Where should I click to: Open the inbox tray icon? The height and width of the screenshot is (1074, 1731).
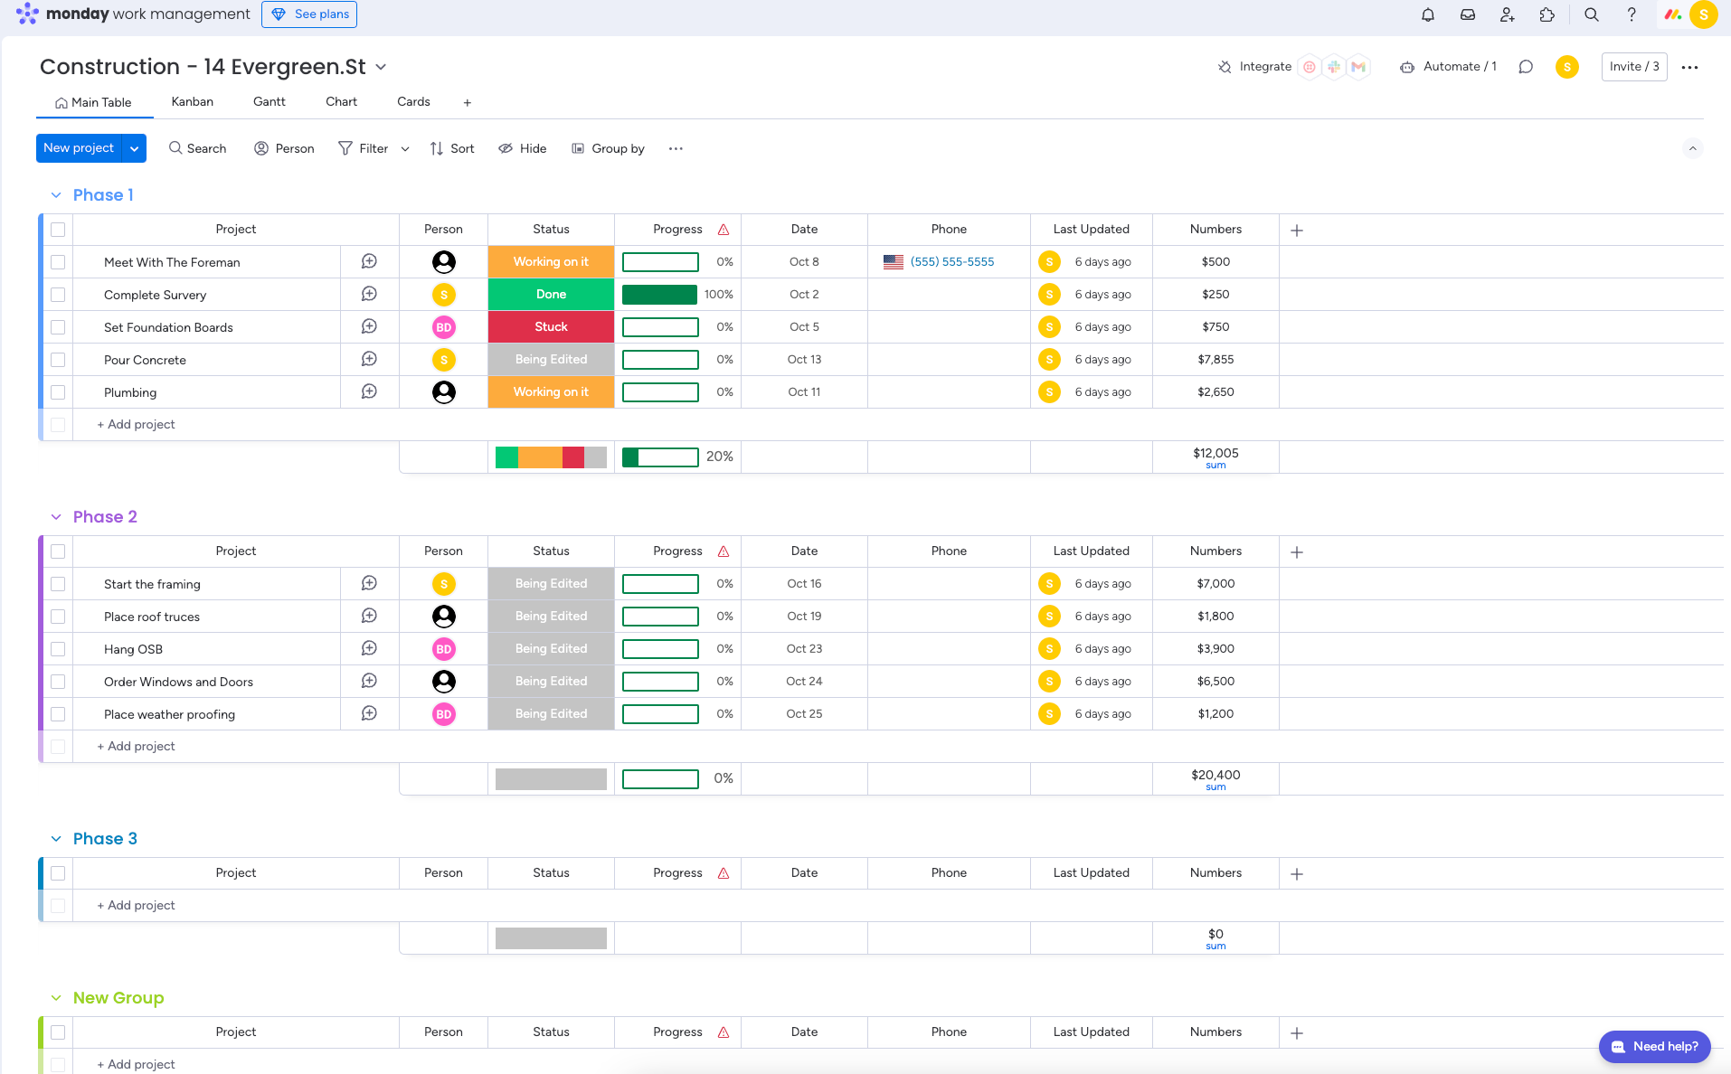(x=1468, y=14)
